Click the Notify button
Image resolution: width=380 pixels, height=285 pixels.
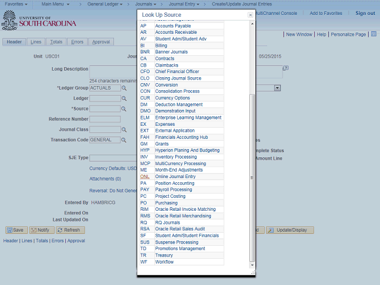point(42,230)
